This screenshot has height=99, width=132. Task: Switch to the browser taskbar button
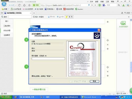(x=29, y=97)
